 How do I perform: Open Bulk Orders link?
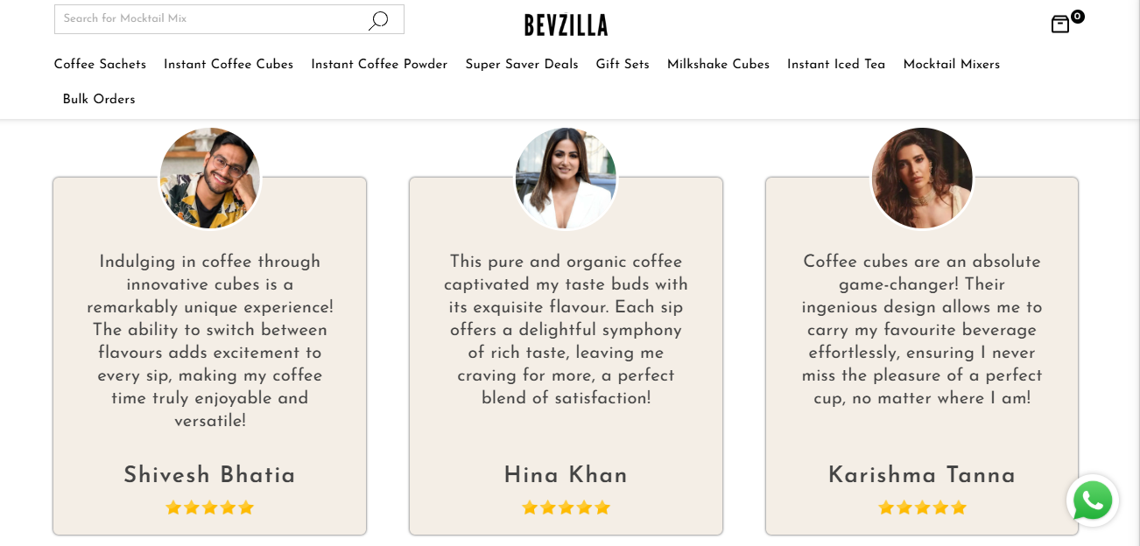point(99,100)
